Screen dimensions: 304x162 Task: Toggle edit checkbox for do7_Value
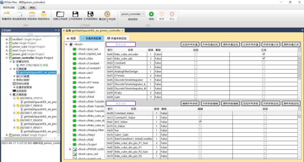[200, 122]
